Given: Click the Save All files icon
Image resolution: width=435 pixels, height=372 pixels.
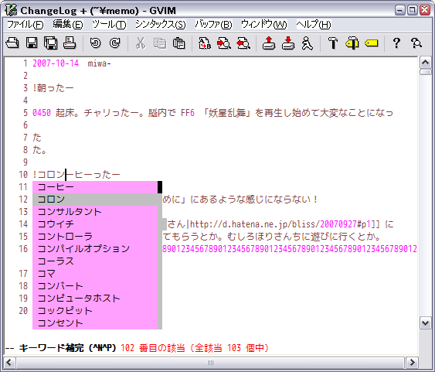Looking at the screenshot, I should click(51, 43).
